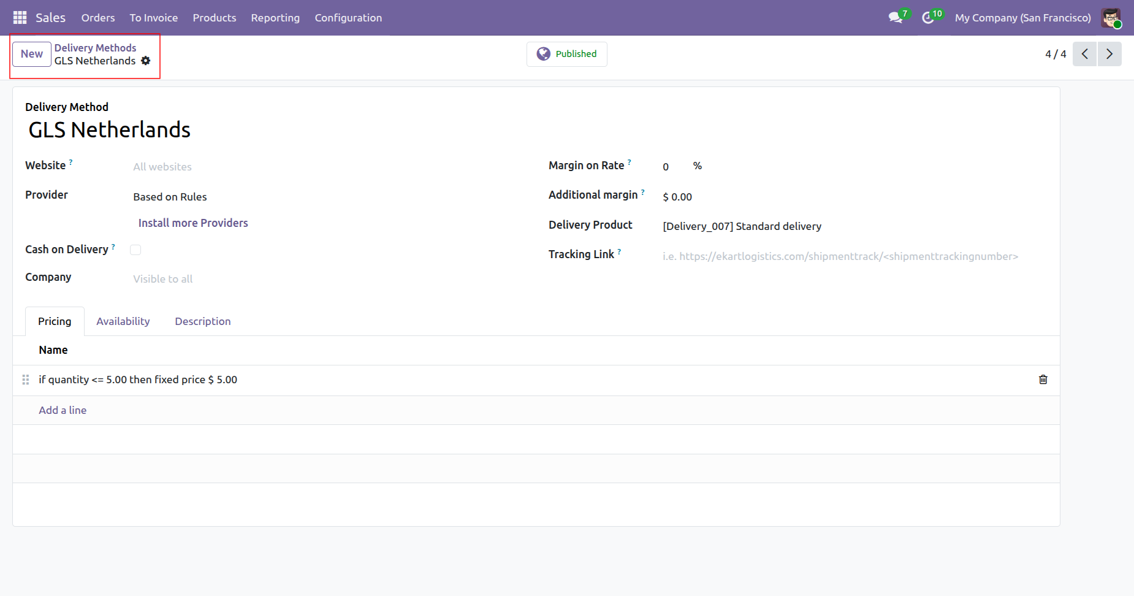Screen dimensions: 1134x596
Task: Click the Tracking Link input field
Action: click(x=840, y=256)
